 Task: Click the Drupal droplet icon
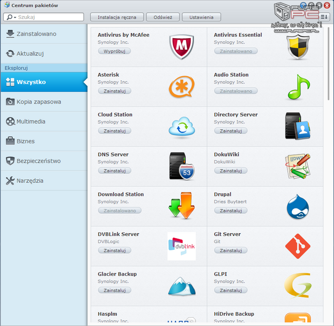click(298, 207)
